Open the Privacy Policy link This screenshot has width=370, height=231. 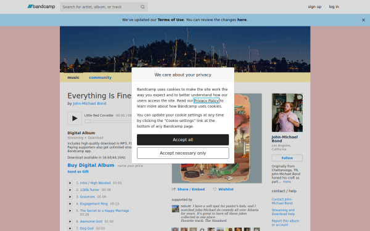tap(207, 100)
